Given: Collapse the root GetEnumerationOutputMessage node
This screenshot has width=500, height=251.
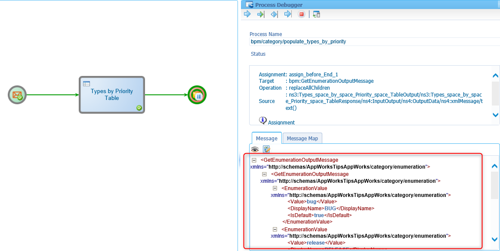Looking at the screenshot, I should tap(254, 160).
